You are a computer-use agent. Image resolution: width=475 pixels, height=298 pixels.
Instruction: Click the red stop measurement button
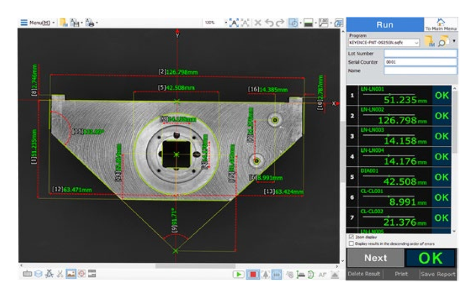tap(253, 274)
